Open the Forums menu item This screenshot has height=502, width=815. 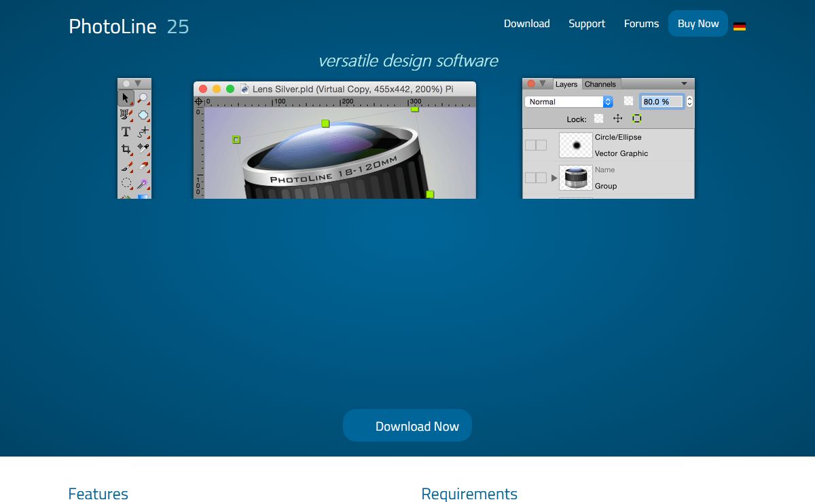[642, 24]
